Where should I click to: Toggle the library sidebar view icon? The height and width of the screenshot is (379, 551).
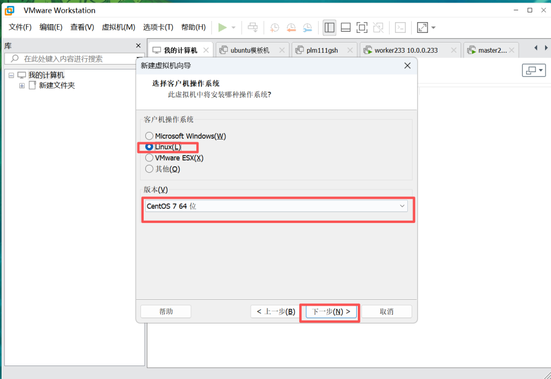click(329, 27)
